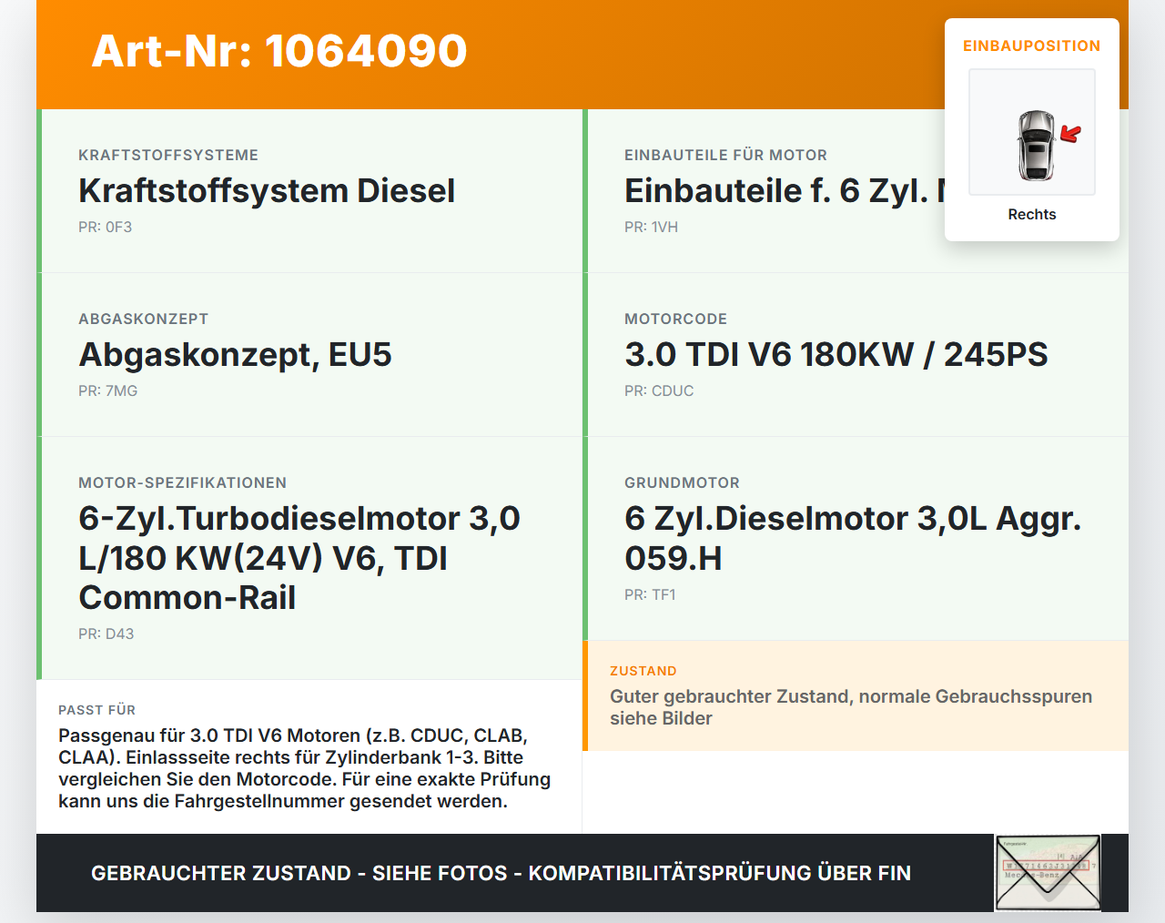Click the EINBAUPOSITION label
The width and height of the screenshot is (1165, 923).
pos(1032,46)
